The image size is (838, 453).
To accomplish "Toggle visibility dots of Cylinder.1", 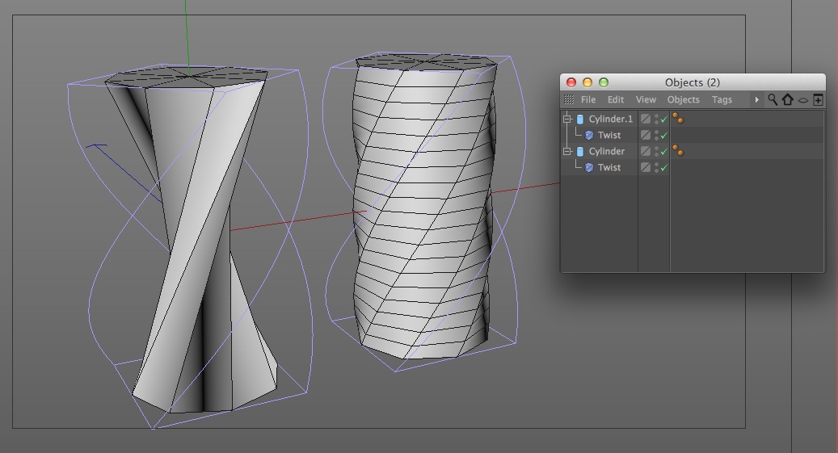I will (x=656, y=120).
